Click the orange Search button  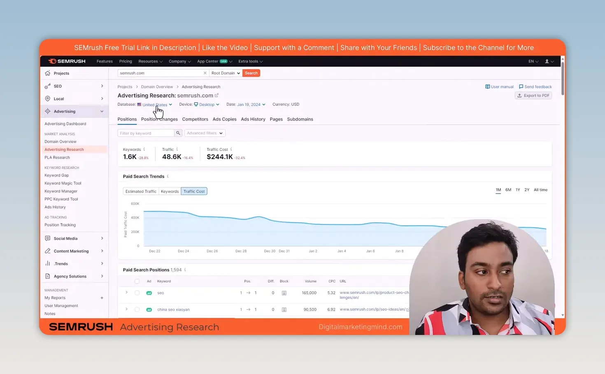point(251,73)
